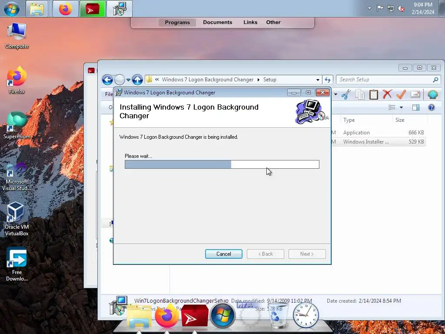Open Microsoft Visual Studio desktop shortcut
Screen dimensions: 445x334
[x=17, y=177]
